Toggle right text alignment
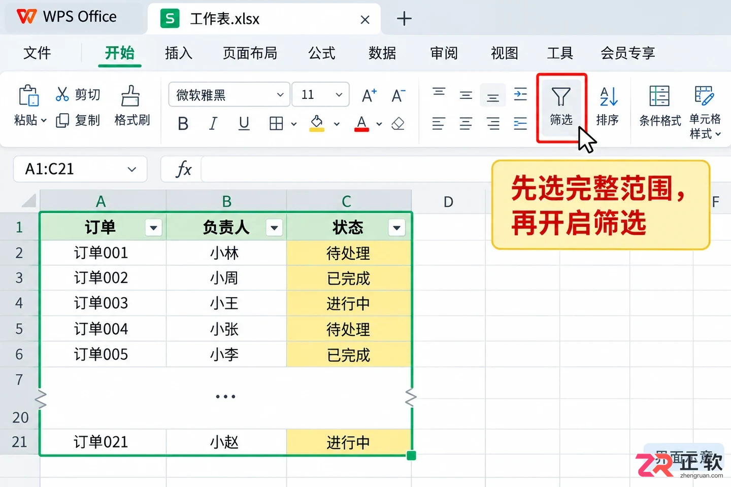The height and width of the screenshot is (487, 731). pyautogui.click(x=493, y=123)
